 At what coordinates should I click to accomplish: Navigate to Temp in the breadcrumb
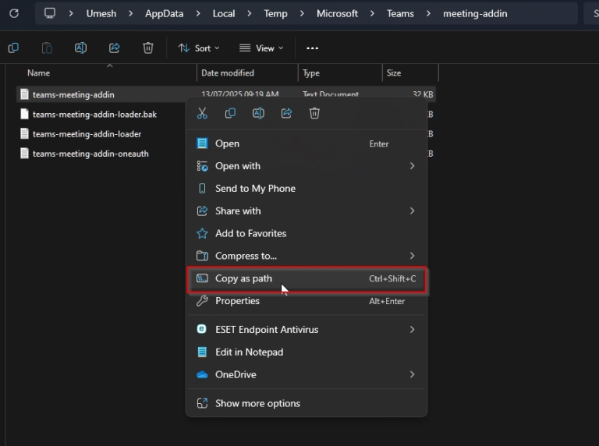[x=275, y=14]
